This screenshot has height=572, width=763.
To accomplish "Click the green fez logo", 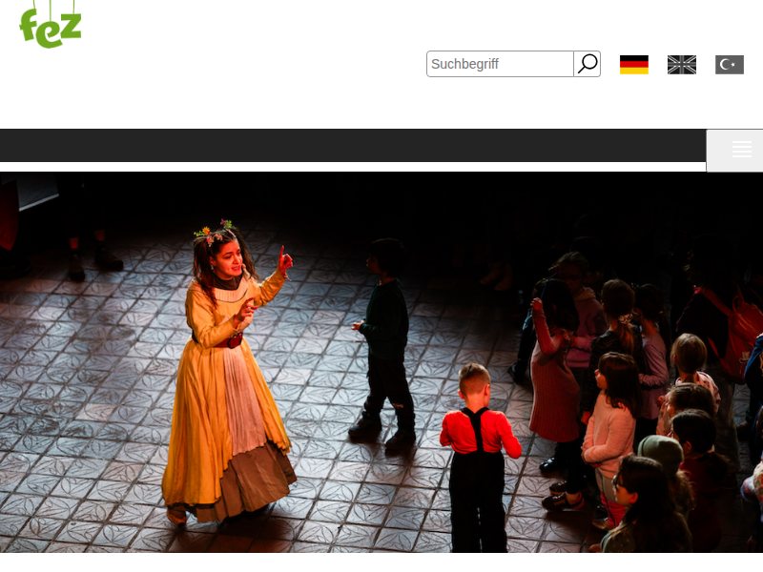I will (50, 24).
